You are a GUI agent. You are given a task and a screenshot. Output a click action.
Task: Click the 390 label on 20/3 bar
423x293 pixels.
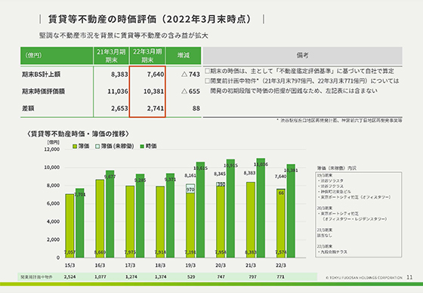(221, 184)
